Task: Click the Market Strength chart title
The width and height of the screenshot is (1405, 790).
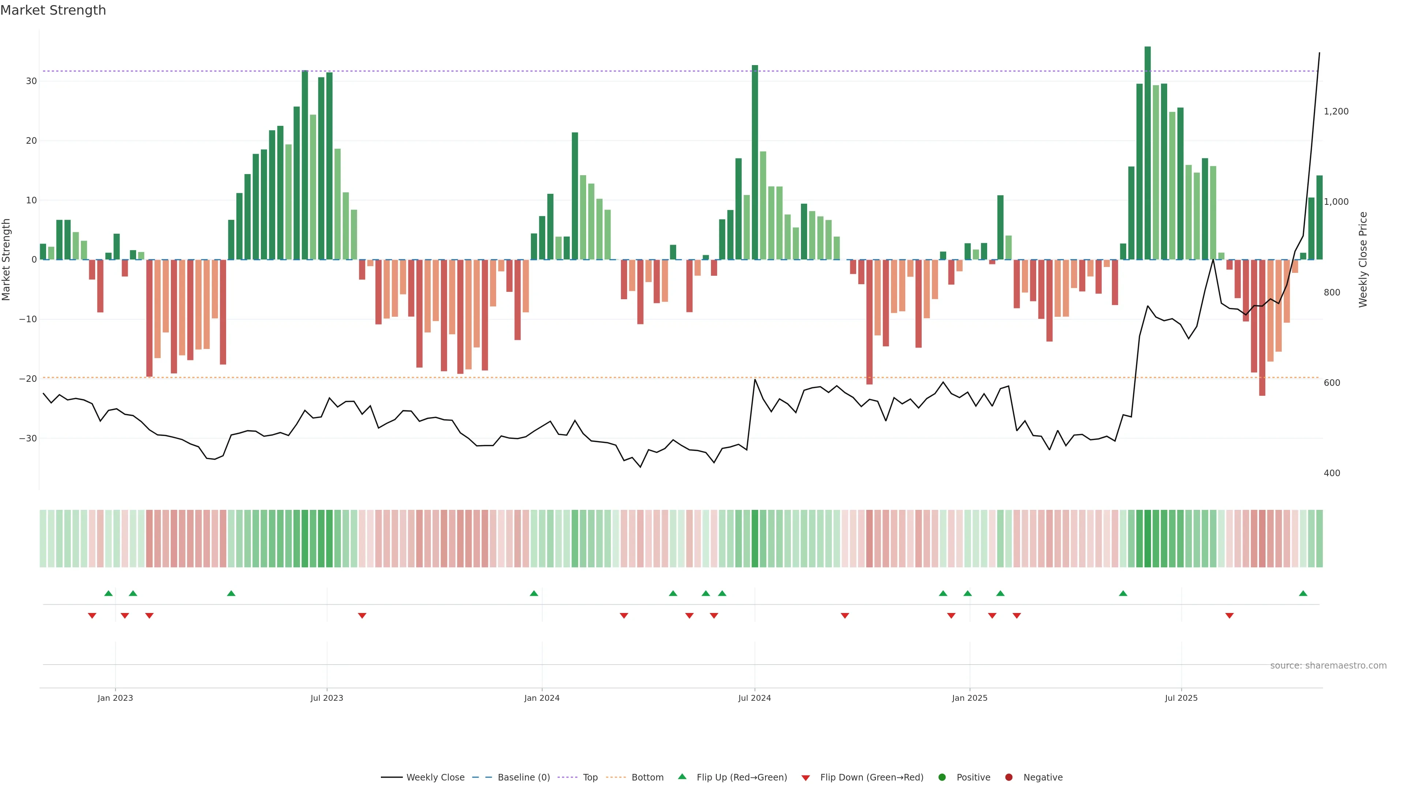Action: (x=53, y=10)
